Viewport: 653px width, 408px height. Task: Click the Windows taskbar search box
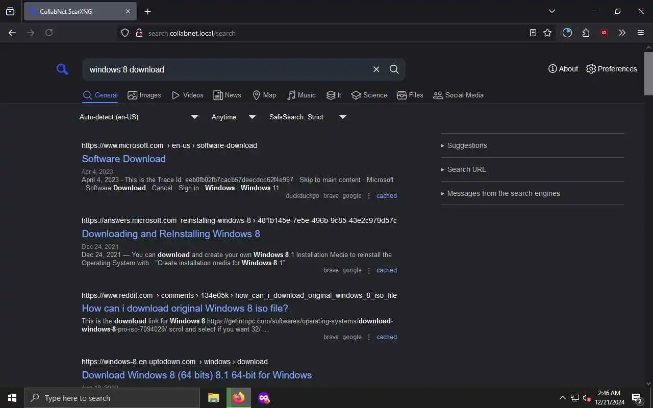(x=112, y=398)
